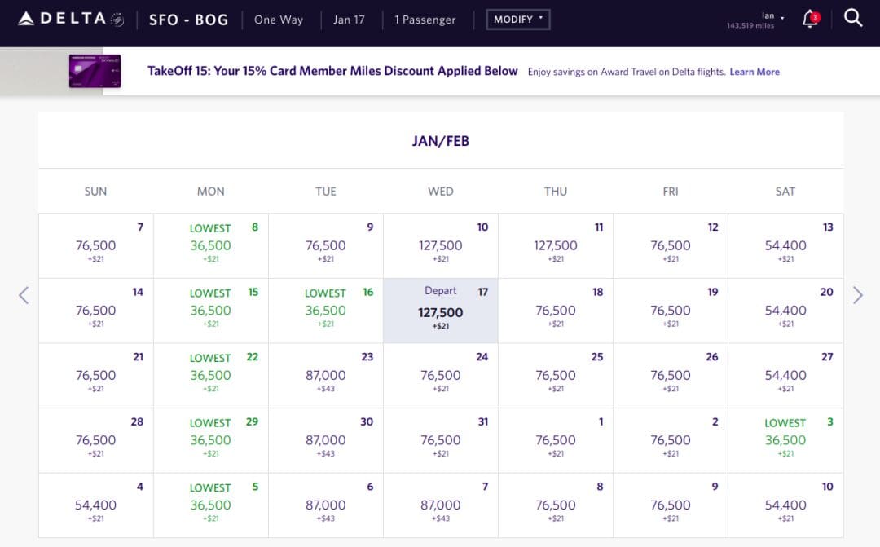Click the One Way trip label

pos(279,20)
